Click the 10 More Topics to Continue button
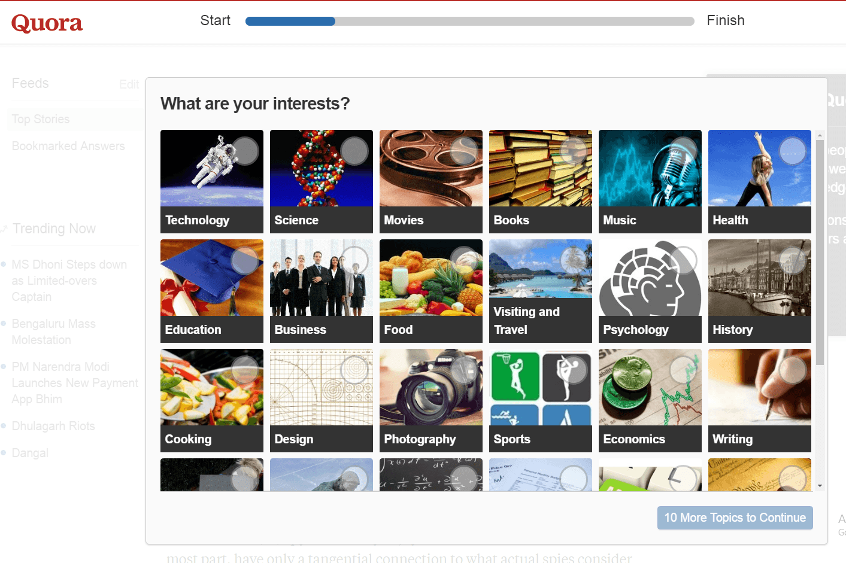Image resolution: width=846 pixels, height=563 pixels. coord(735,518)
